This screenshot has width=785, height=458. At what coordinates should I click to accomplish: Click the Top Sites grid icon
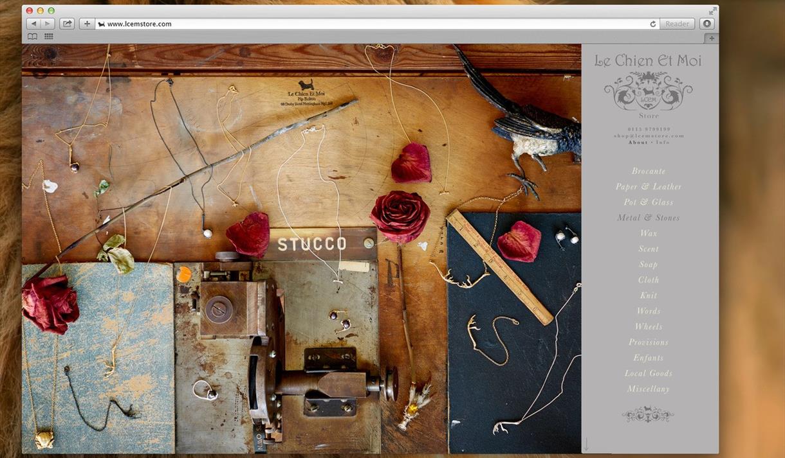click(x=48, y=37)
